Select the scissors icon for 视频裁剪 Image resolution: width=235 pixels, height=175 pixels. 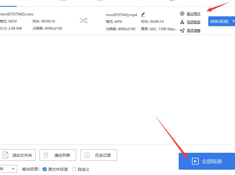(x=182, y=22)
